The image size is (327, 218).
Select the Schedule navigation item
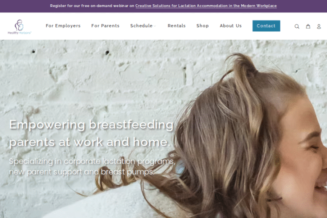pyautogui.click(x=141, y=26)
